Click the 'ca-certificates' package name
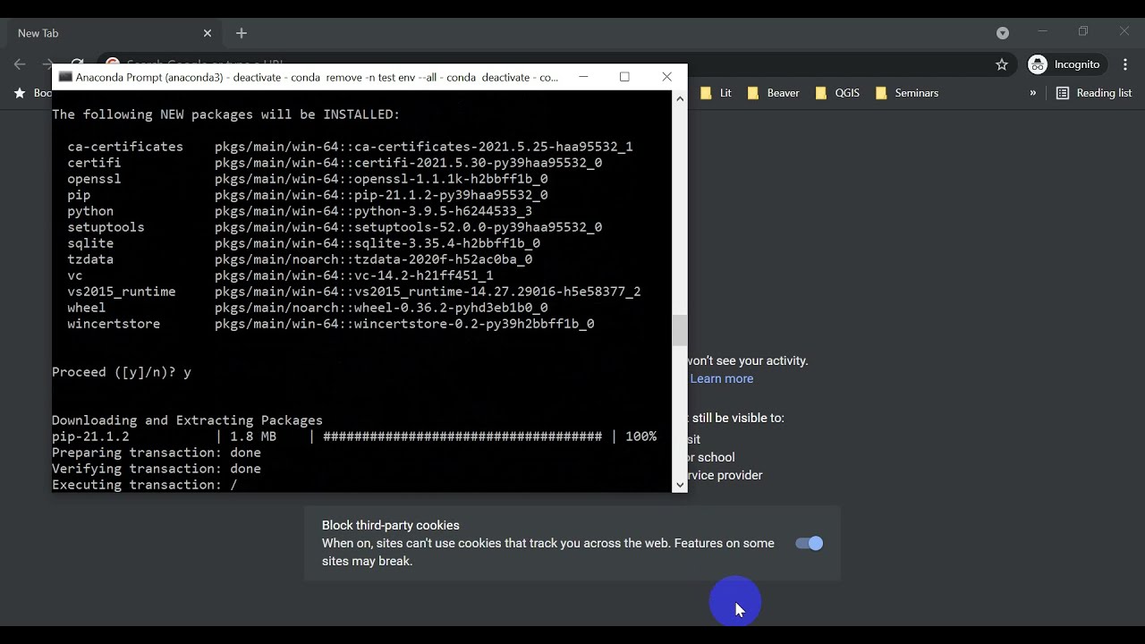 pos(125,147)
